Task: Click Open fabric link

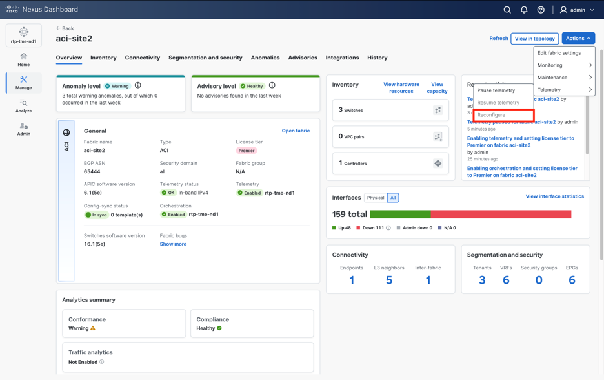Action: [x=296, y=131]
